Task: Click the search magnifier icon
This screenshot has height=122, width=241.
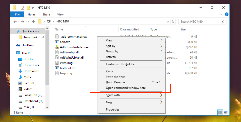Action: click(223, 22)
